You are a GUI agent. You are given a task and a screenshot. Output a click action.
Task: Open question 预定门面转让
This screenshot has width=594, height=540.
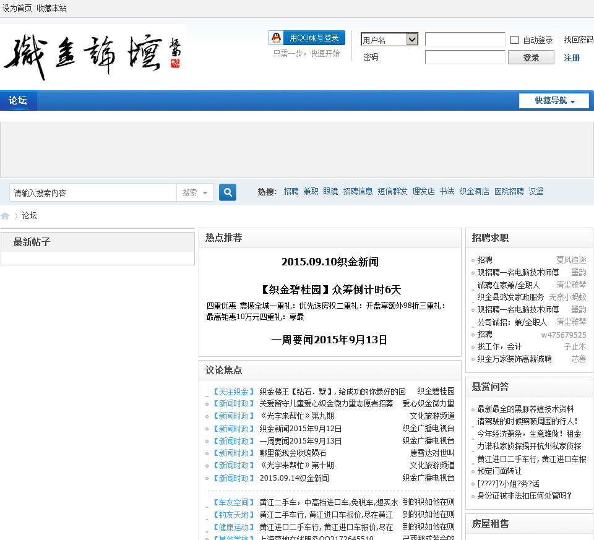point(499,471)
